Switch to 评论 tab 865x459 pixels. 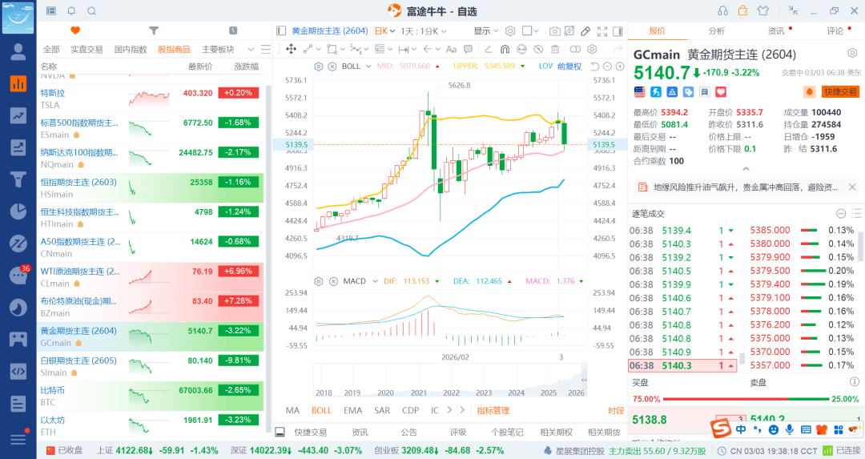[x=835, y=31]
